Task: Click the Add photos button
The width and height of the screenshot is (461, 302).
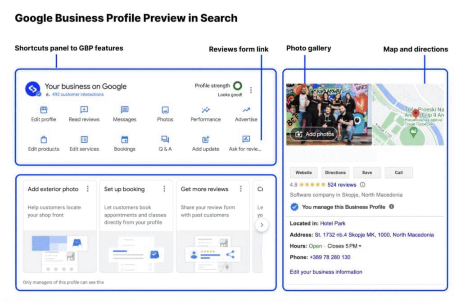Action: (x=314, y=134)
